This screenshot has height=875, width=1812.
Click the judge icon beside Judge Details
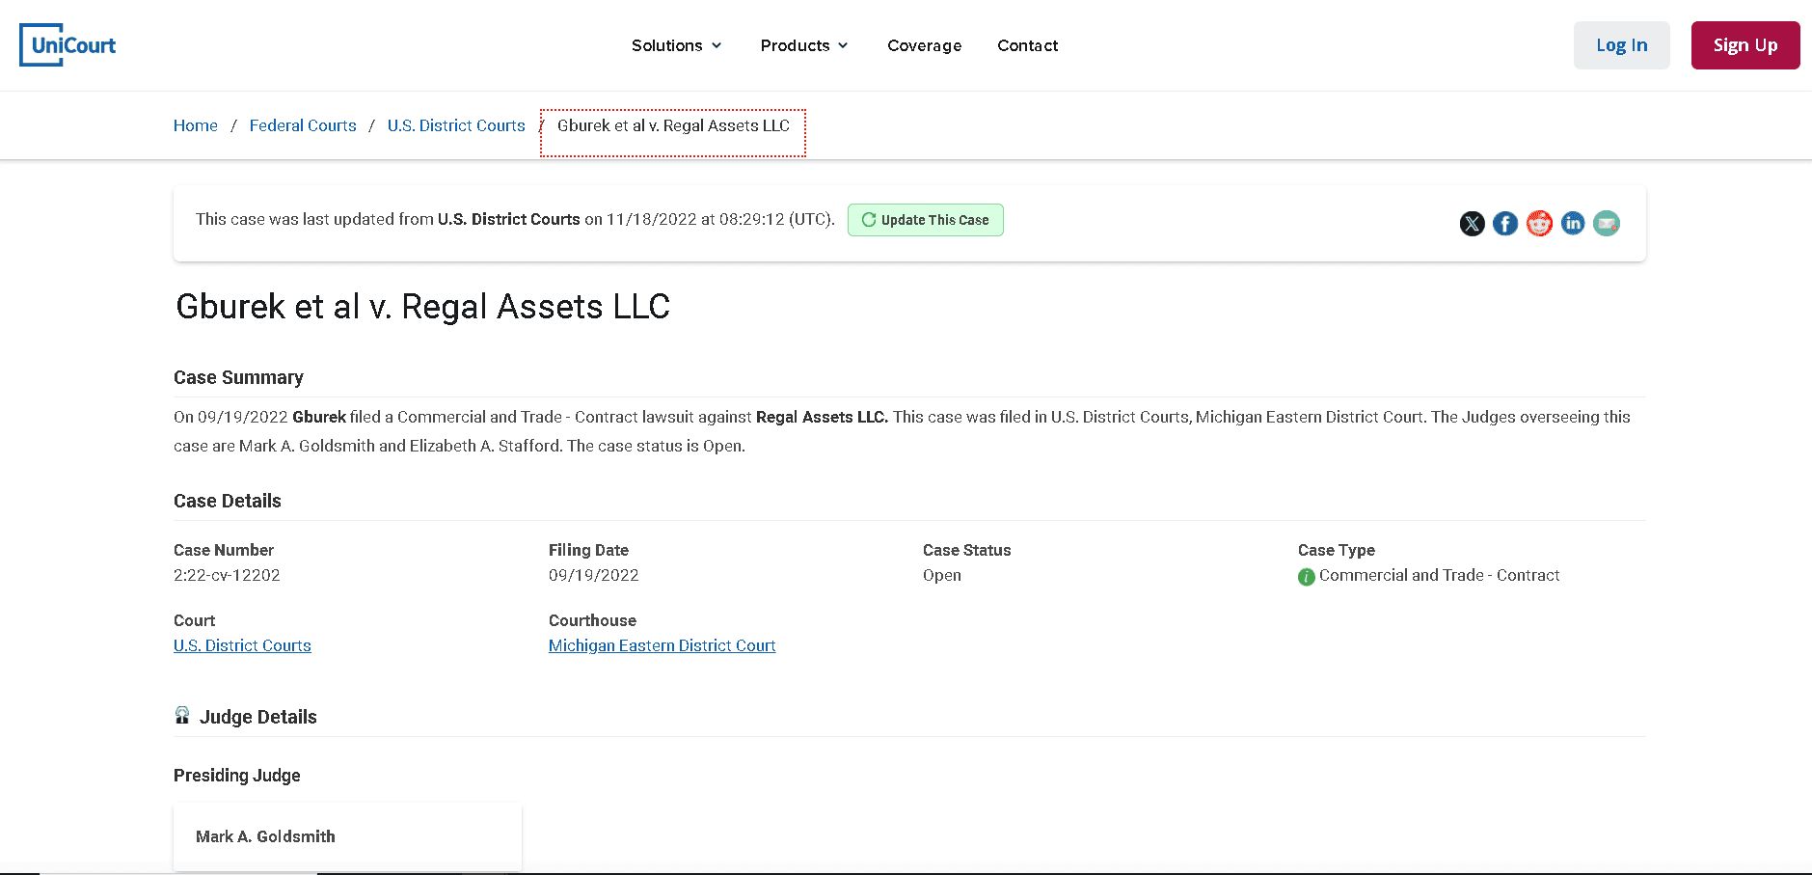click(182, 715)
